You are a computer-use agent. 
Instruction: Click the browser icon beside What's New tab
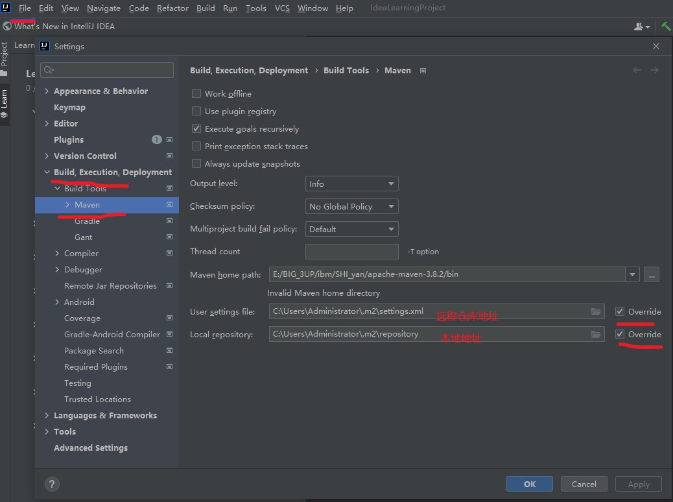coord(7,26)
